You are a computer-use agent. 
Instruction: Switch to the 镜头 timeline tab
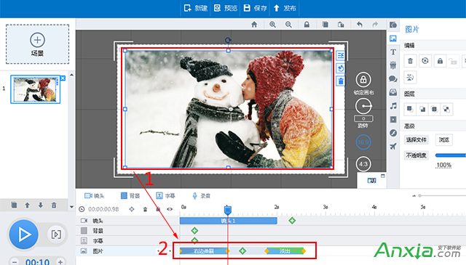[x=94, y=195]
